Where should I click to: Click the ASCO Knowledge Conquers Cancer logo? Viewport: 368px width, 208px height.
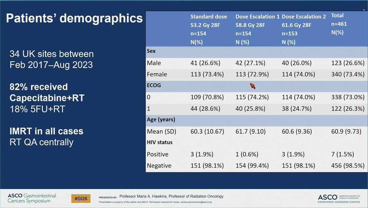click(x=339, y=199)
